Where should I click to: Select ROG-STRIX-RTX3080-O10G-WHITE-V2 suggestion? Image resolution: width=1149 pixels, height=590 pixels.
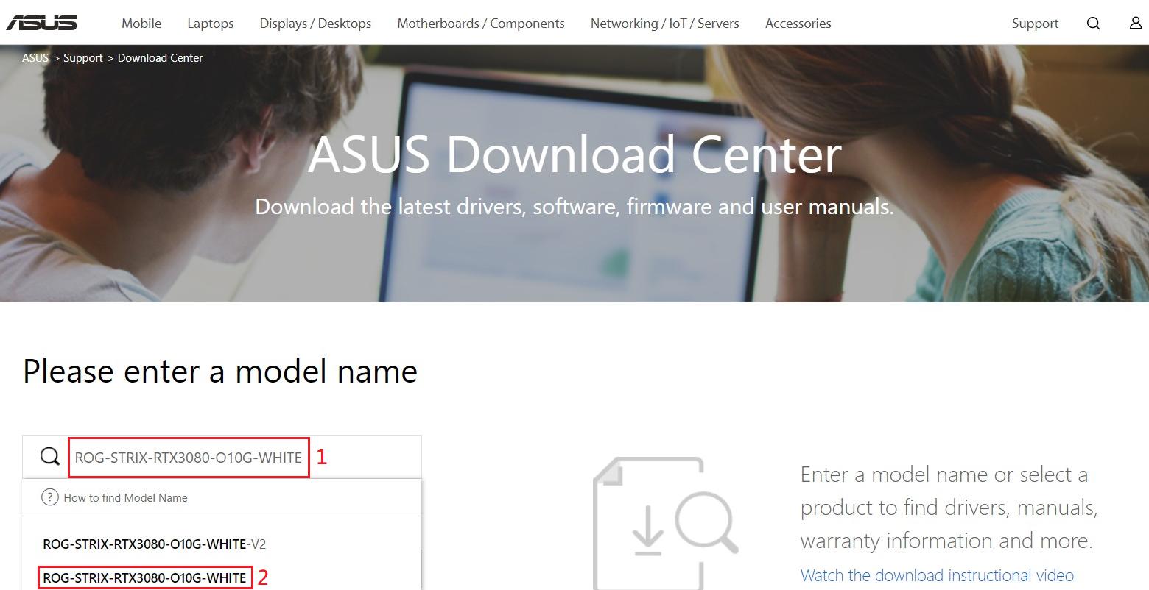[155, 544]
